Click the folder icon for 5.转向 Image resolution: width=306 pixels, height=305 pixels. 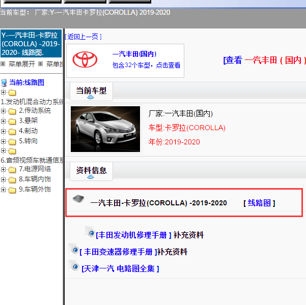[12, 142]
